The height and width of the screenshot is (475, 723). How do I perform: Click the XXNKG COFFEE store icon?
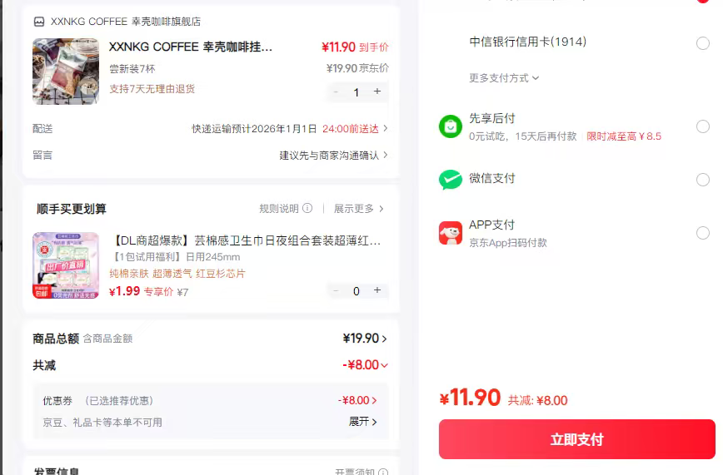(x=39, y=22)
